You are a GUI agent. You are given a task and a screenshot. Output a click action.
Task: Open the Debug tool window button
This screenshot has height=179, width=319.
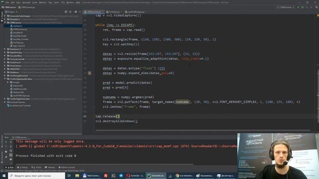(22, 168)
